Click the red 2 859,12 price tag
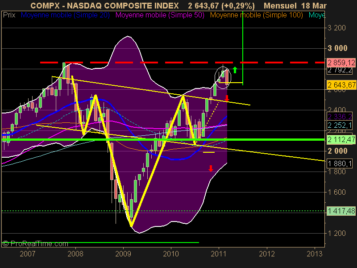 341,63
